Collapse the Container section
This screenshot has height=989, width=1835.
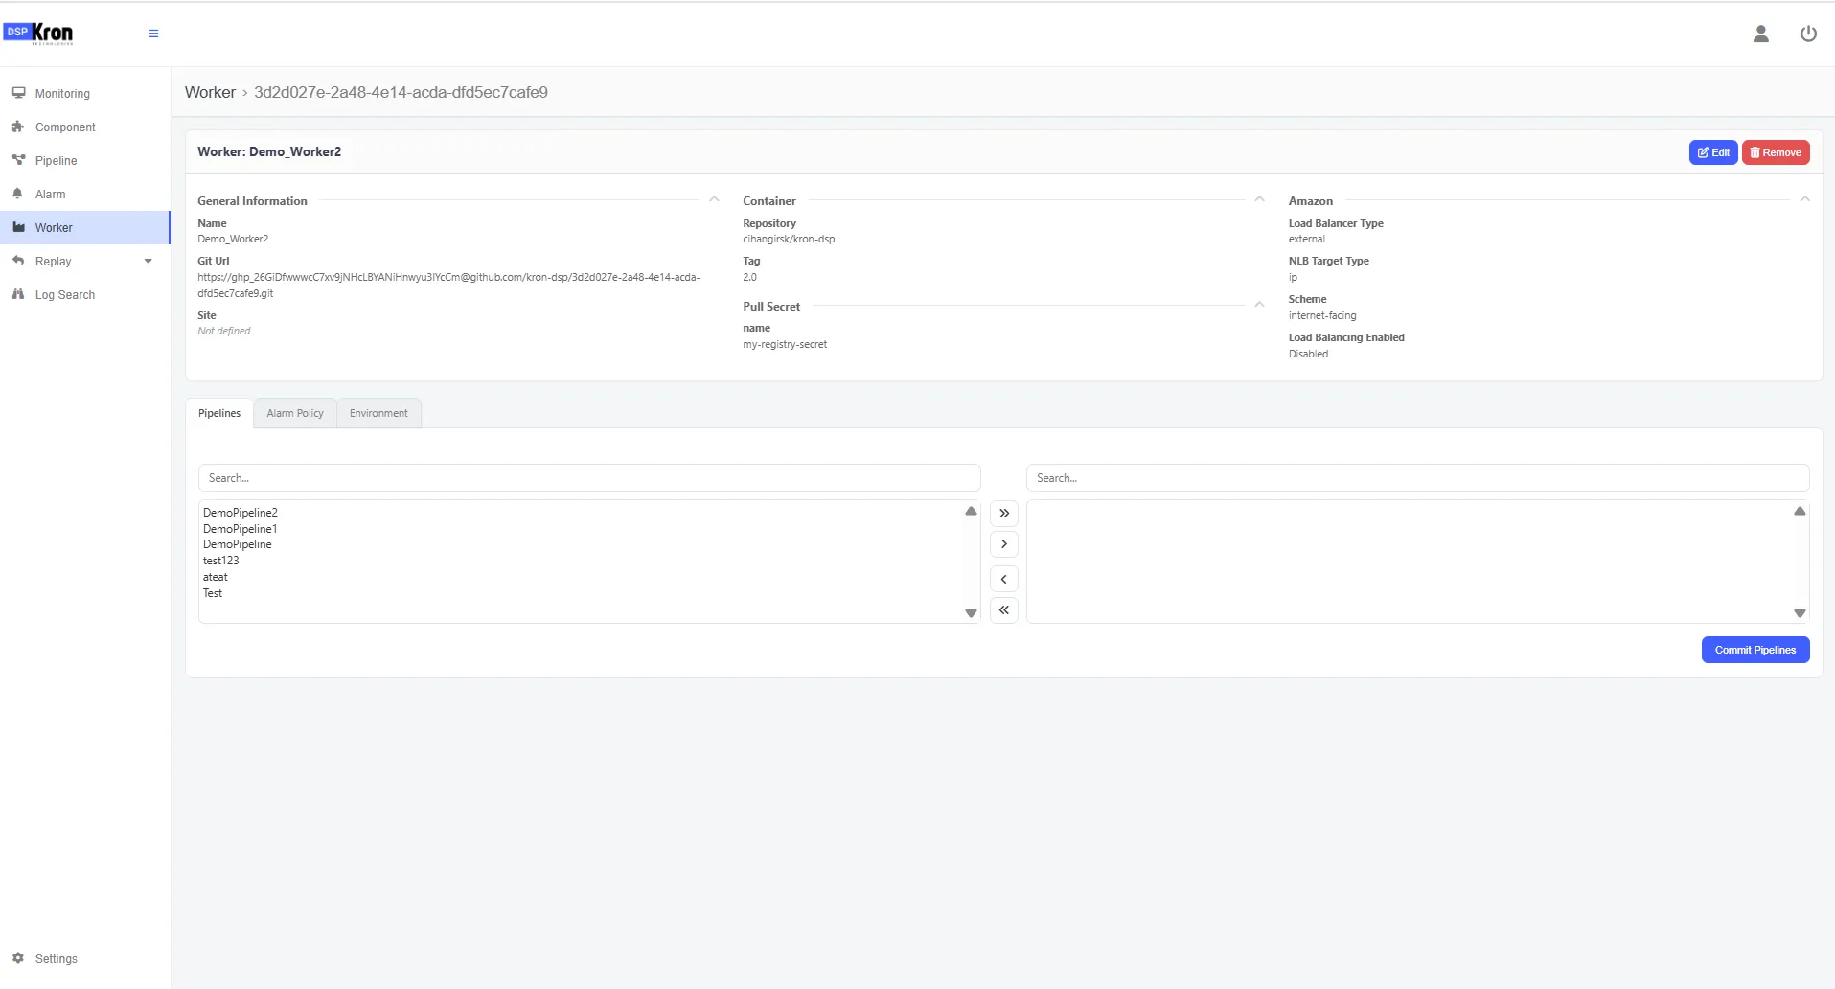coord(1259,199)
